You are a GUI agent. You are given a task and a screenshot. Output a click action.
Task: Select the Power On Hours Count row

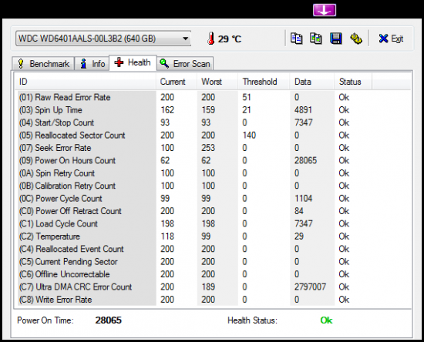(214, 160)
